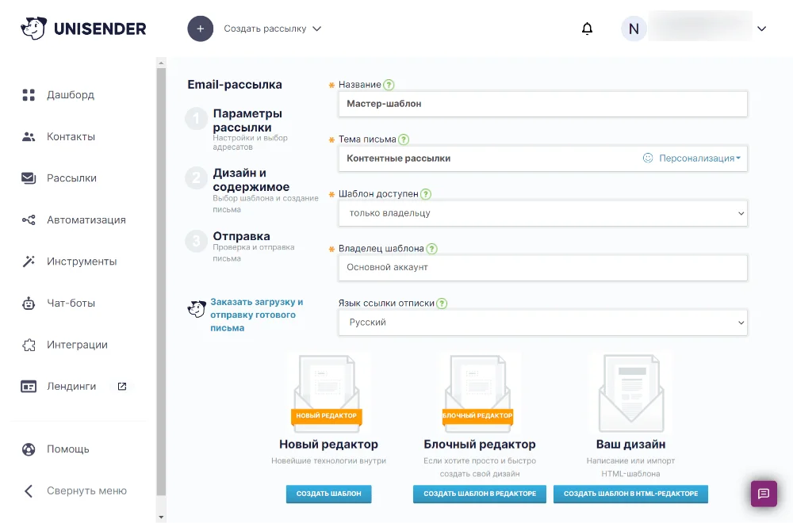Click Заказать загрузку и отправку готового письма link
The width and height of the screenshot is (793, 523).
point(256,315)
